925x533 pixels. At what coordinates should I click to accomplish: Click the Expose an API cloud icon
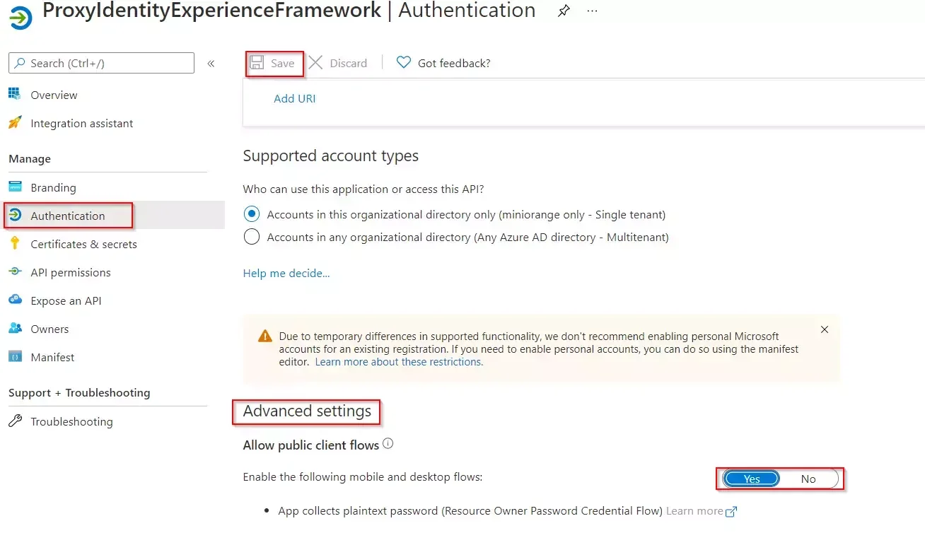tap(15, 300)
